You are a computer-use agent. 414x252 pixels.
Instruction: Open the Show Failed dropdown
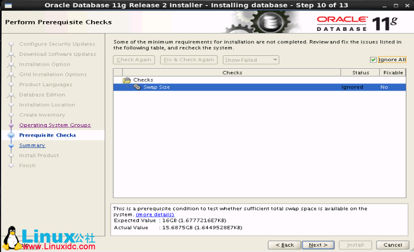(x=251, y=60)
